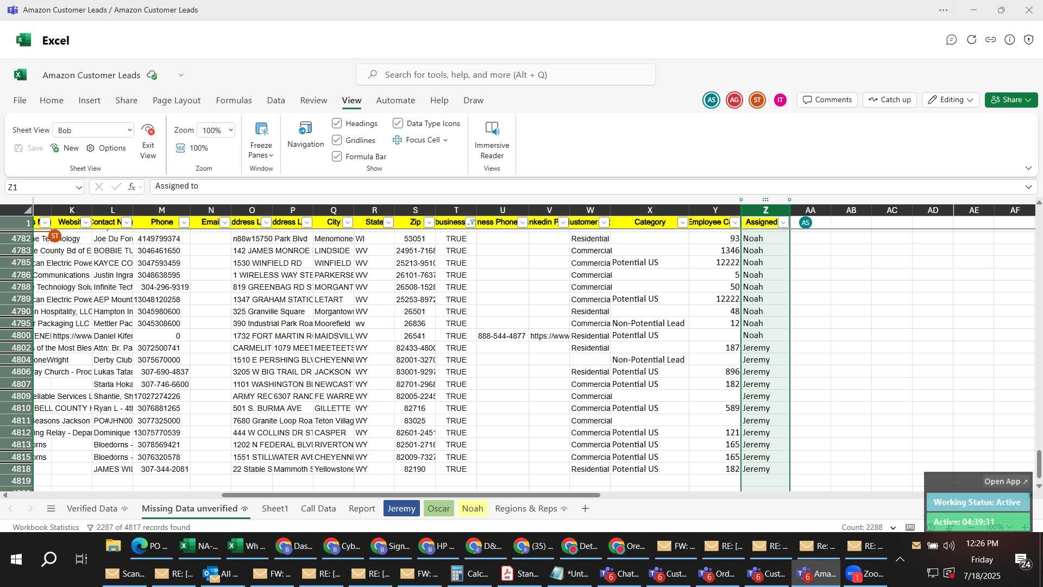This screenshot has height=587, width=1043.
Task: Click Working Status: Active button
Action: pos(977,502)
